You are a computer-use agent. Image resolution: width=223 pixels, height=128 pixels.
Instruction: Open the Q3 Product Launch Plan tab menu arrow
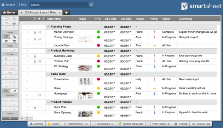21,13
